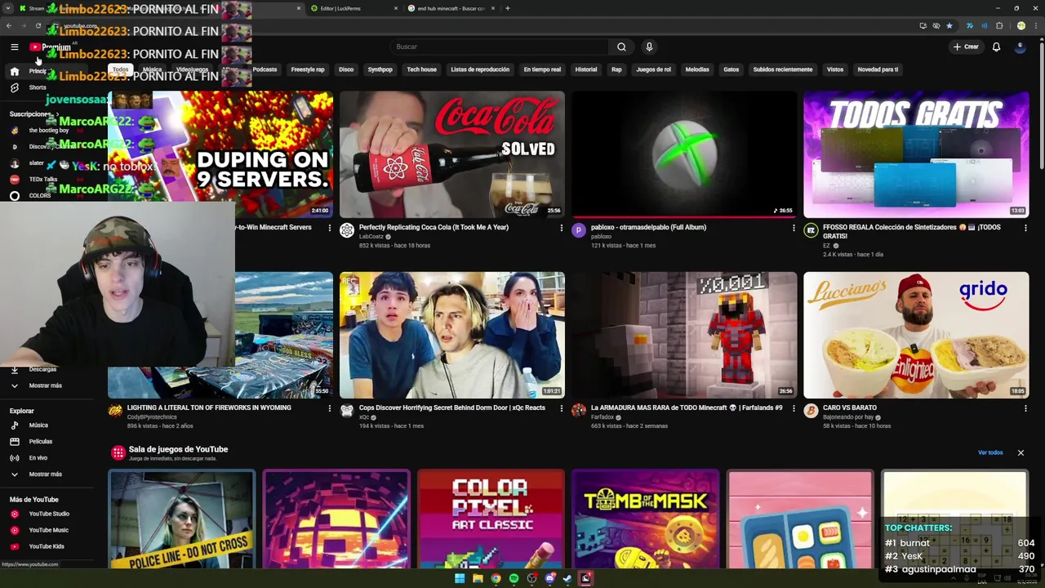Click the Farfadox channel avatar
The width and height of the screenshot is (1045, 588).
click(579, 410)
